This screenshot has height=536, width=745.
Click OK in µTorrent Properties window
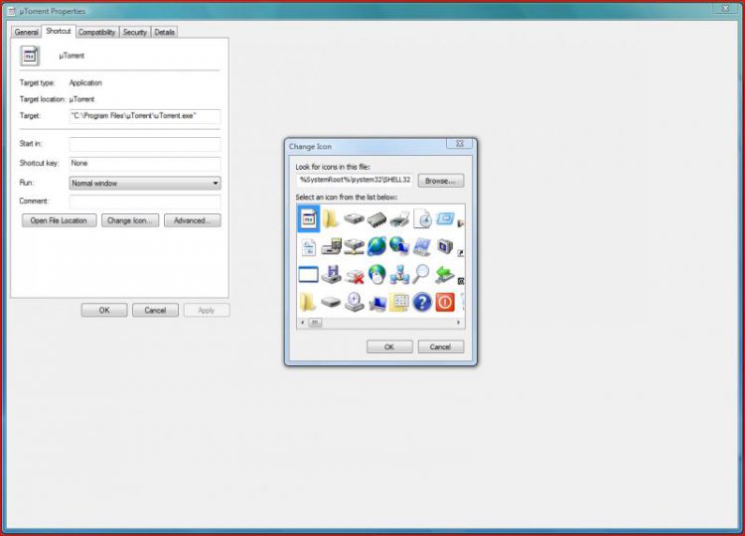104,310
